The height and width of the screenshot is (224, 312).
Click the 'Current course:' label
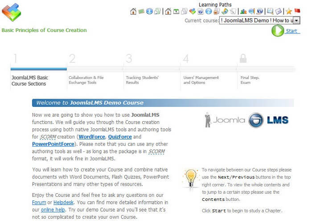[201, 20]
